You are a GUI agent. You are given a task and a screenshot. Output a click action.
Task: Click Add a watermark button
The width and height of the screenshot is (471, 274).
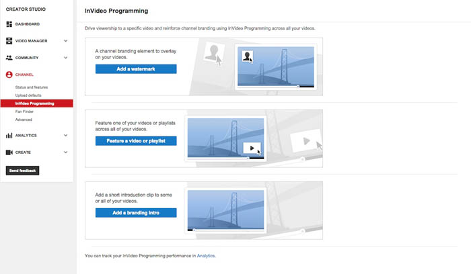136,69
